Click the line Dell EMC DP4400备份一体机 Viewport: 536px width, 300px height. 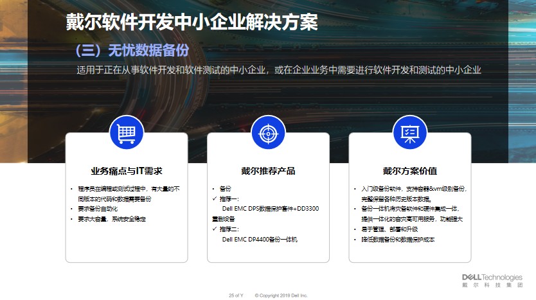(260, 239)
